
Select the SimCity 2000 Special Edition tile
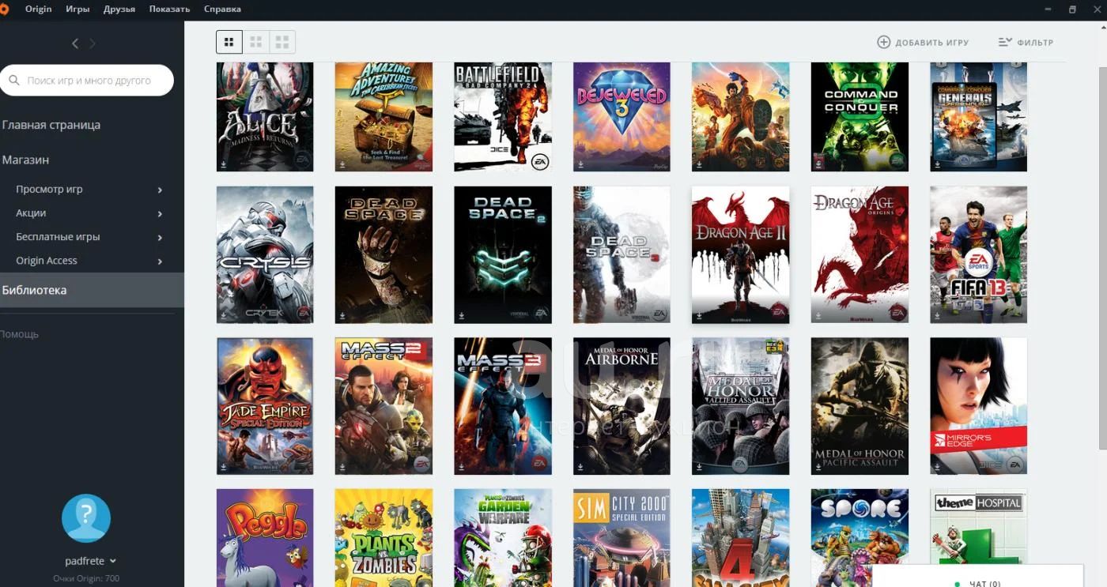point(622,538)
